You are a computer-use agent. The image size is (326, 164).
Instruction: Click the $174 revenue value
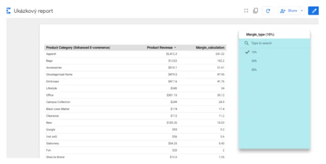click(174, 109)
